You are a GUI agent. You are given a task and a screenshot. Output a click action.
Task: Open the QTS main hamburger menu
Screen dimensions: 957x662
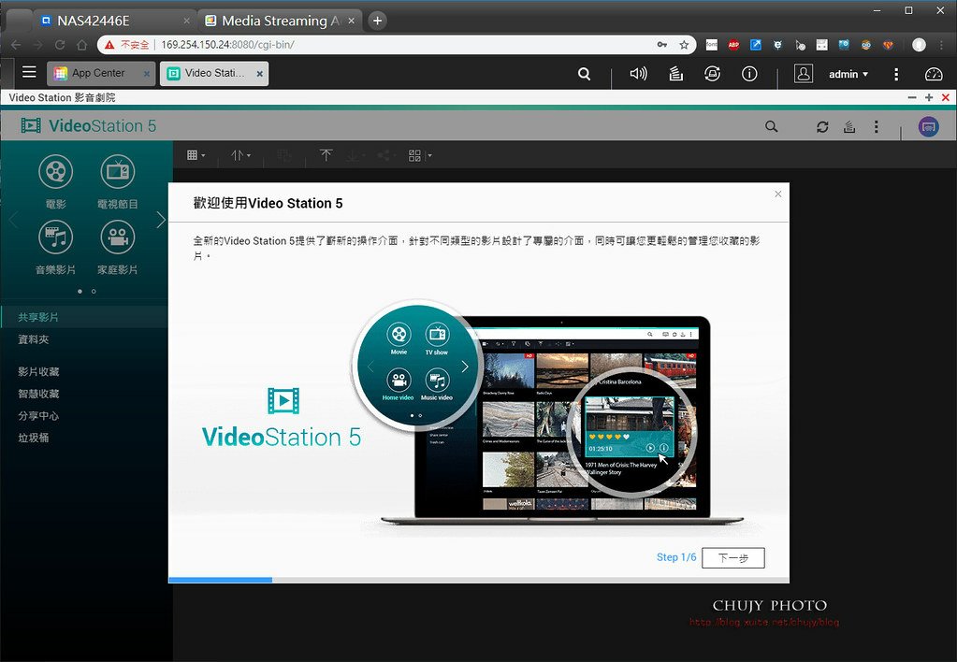click(29, 72)
